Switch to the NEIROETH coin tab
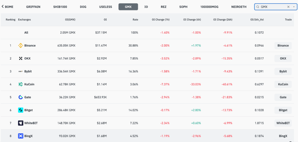 point(239,7)
